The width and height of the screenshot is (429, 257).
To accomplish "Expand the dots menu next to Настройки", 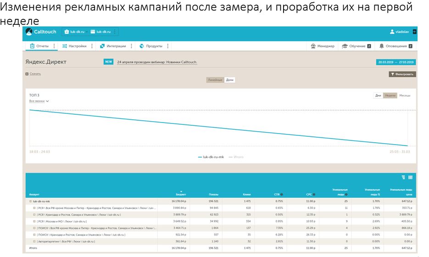I will point(92,46).
